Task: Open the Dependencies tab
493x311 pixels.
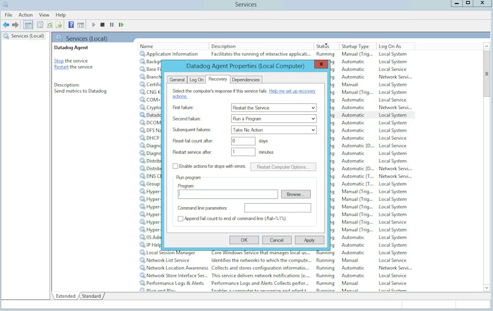Action: 246,79
